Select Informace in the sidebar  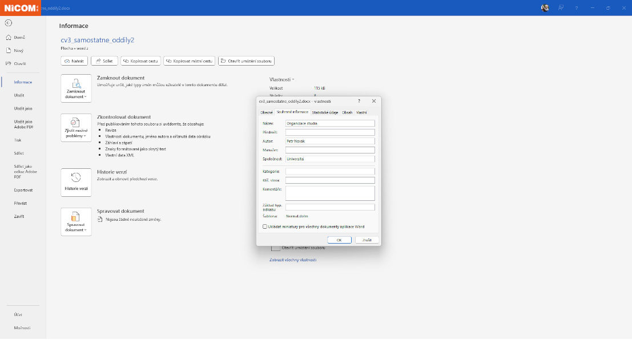coord(23,82)
